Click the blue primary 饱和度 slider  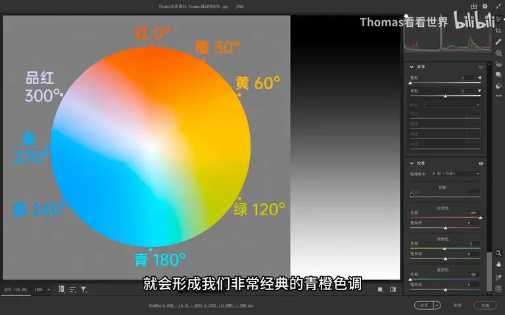(x=445, y=289)
